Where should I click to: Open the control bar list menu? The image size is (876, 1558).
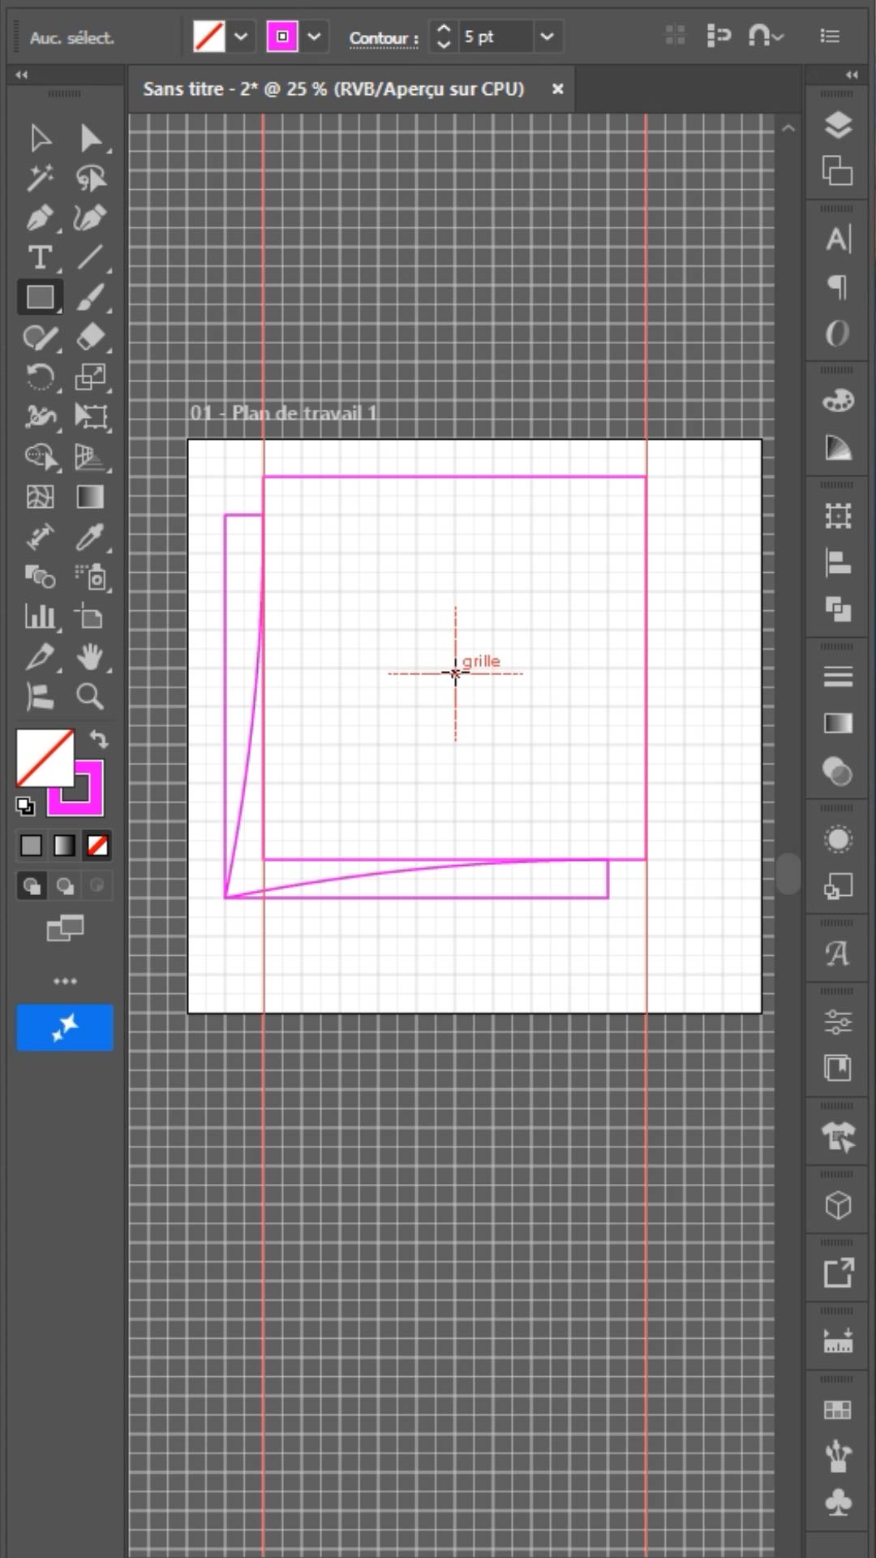830,36
